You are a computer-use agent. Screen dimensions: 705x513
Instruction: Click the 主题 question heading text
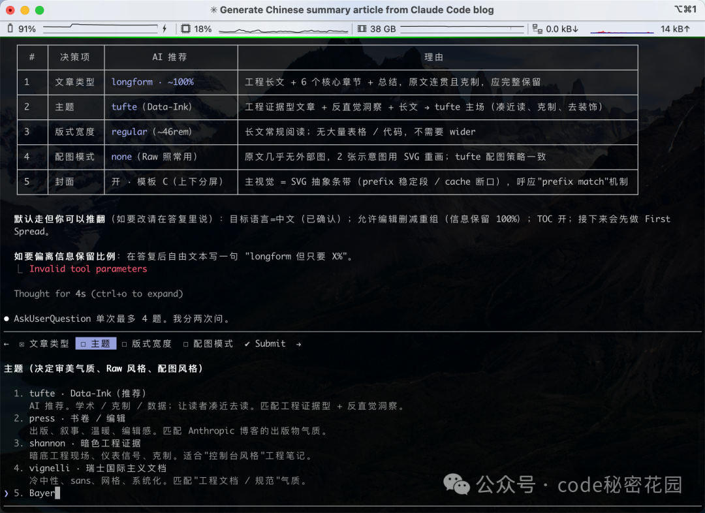(104, 369)
